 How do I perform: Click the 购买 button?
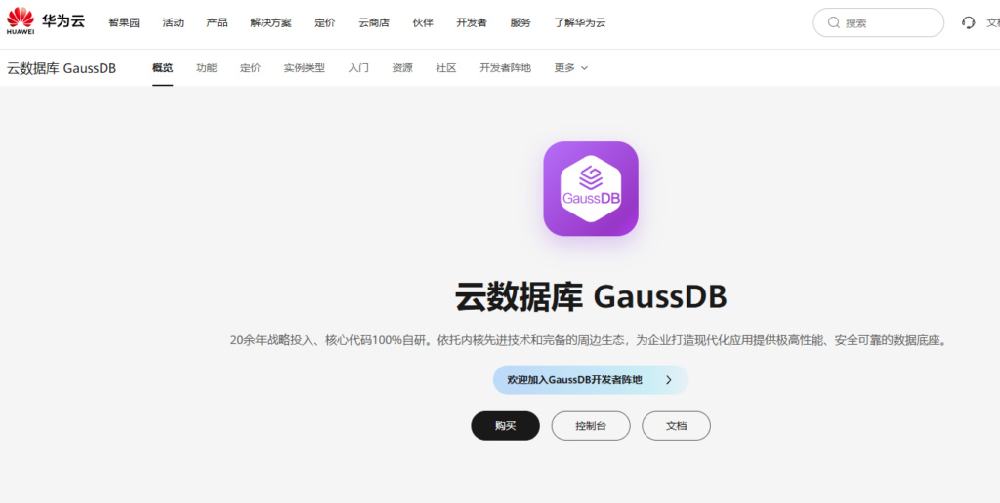click(505, 426)
